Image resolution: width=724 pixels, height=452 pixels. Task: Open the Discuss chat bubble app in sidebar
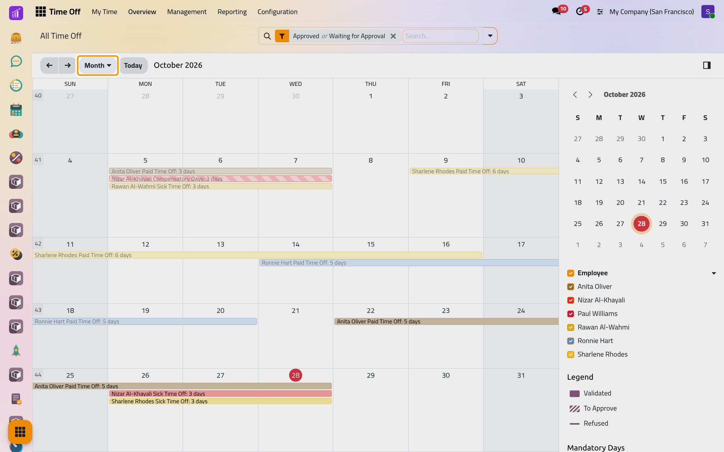tap(16, 61)
